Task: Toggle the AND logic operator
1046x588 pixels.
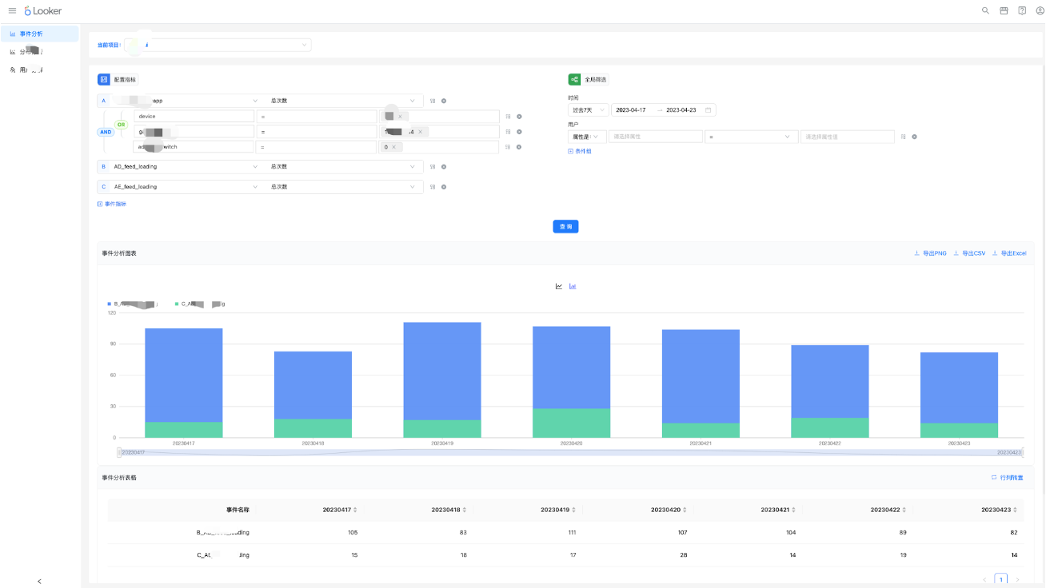Action: pos(106,132)
